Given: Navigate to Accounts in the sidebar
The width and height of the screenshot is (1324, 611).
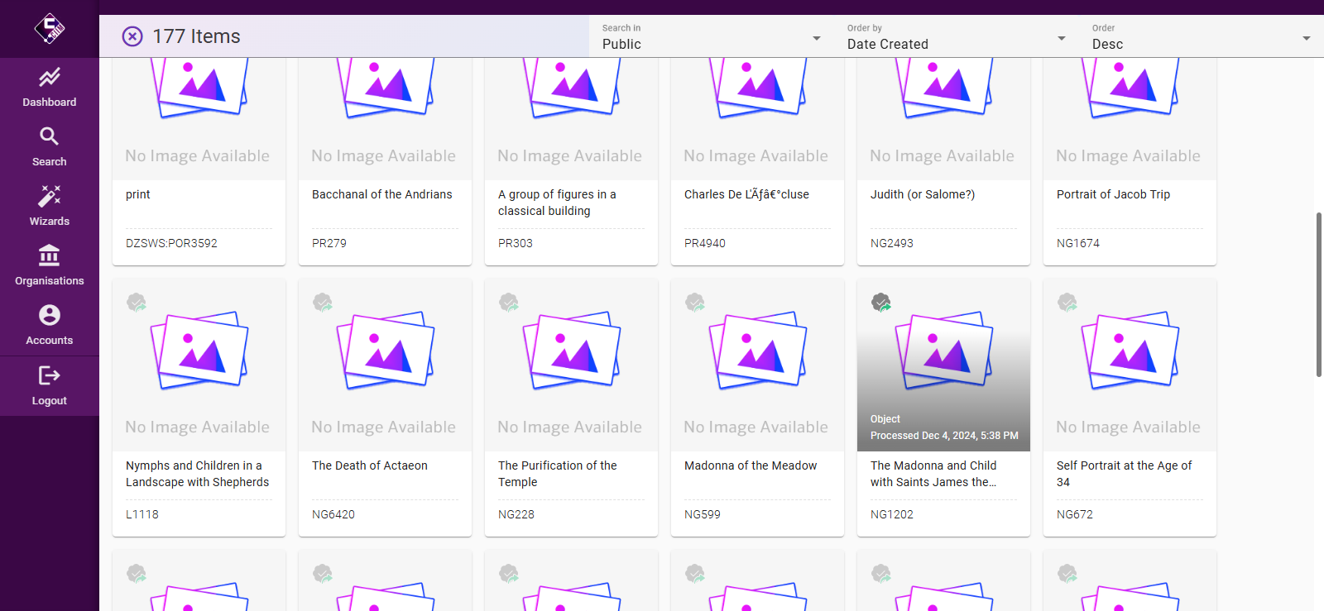Looking at the screenshot, I should tap(50, 326).
